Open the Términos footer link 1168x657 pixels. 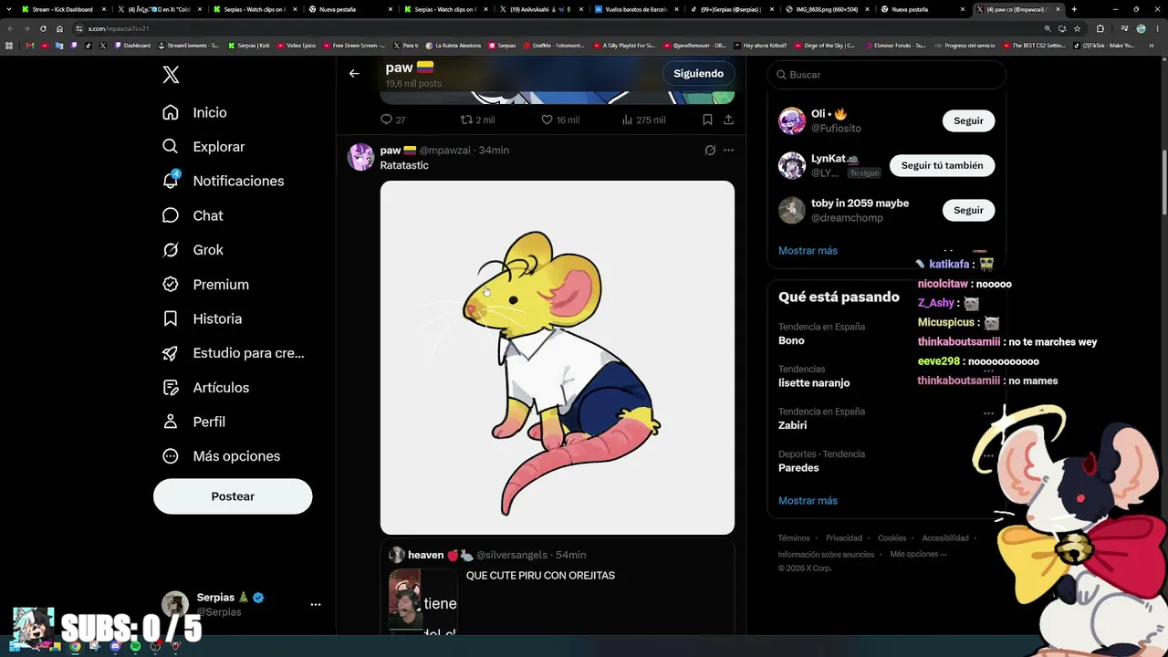point(794,538)
